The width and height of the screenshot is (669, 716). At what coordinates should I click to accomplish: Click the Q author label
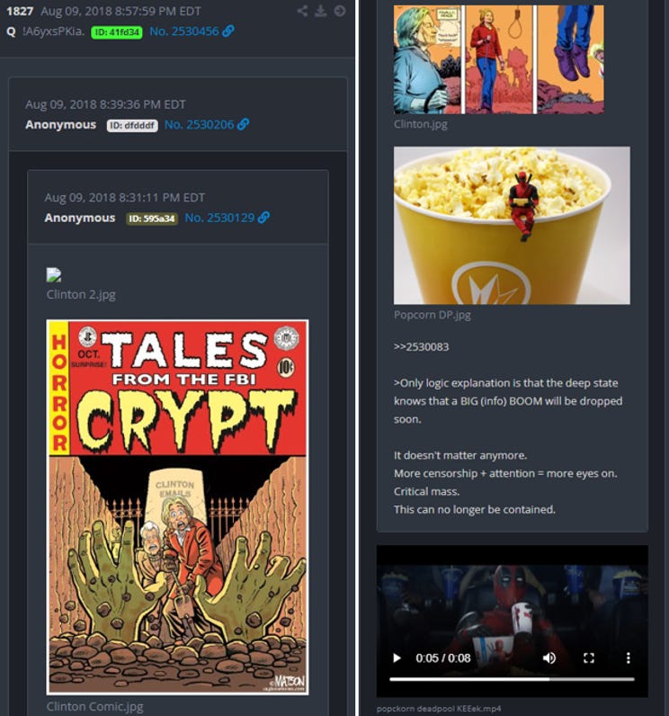tap(11, 31)
